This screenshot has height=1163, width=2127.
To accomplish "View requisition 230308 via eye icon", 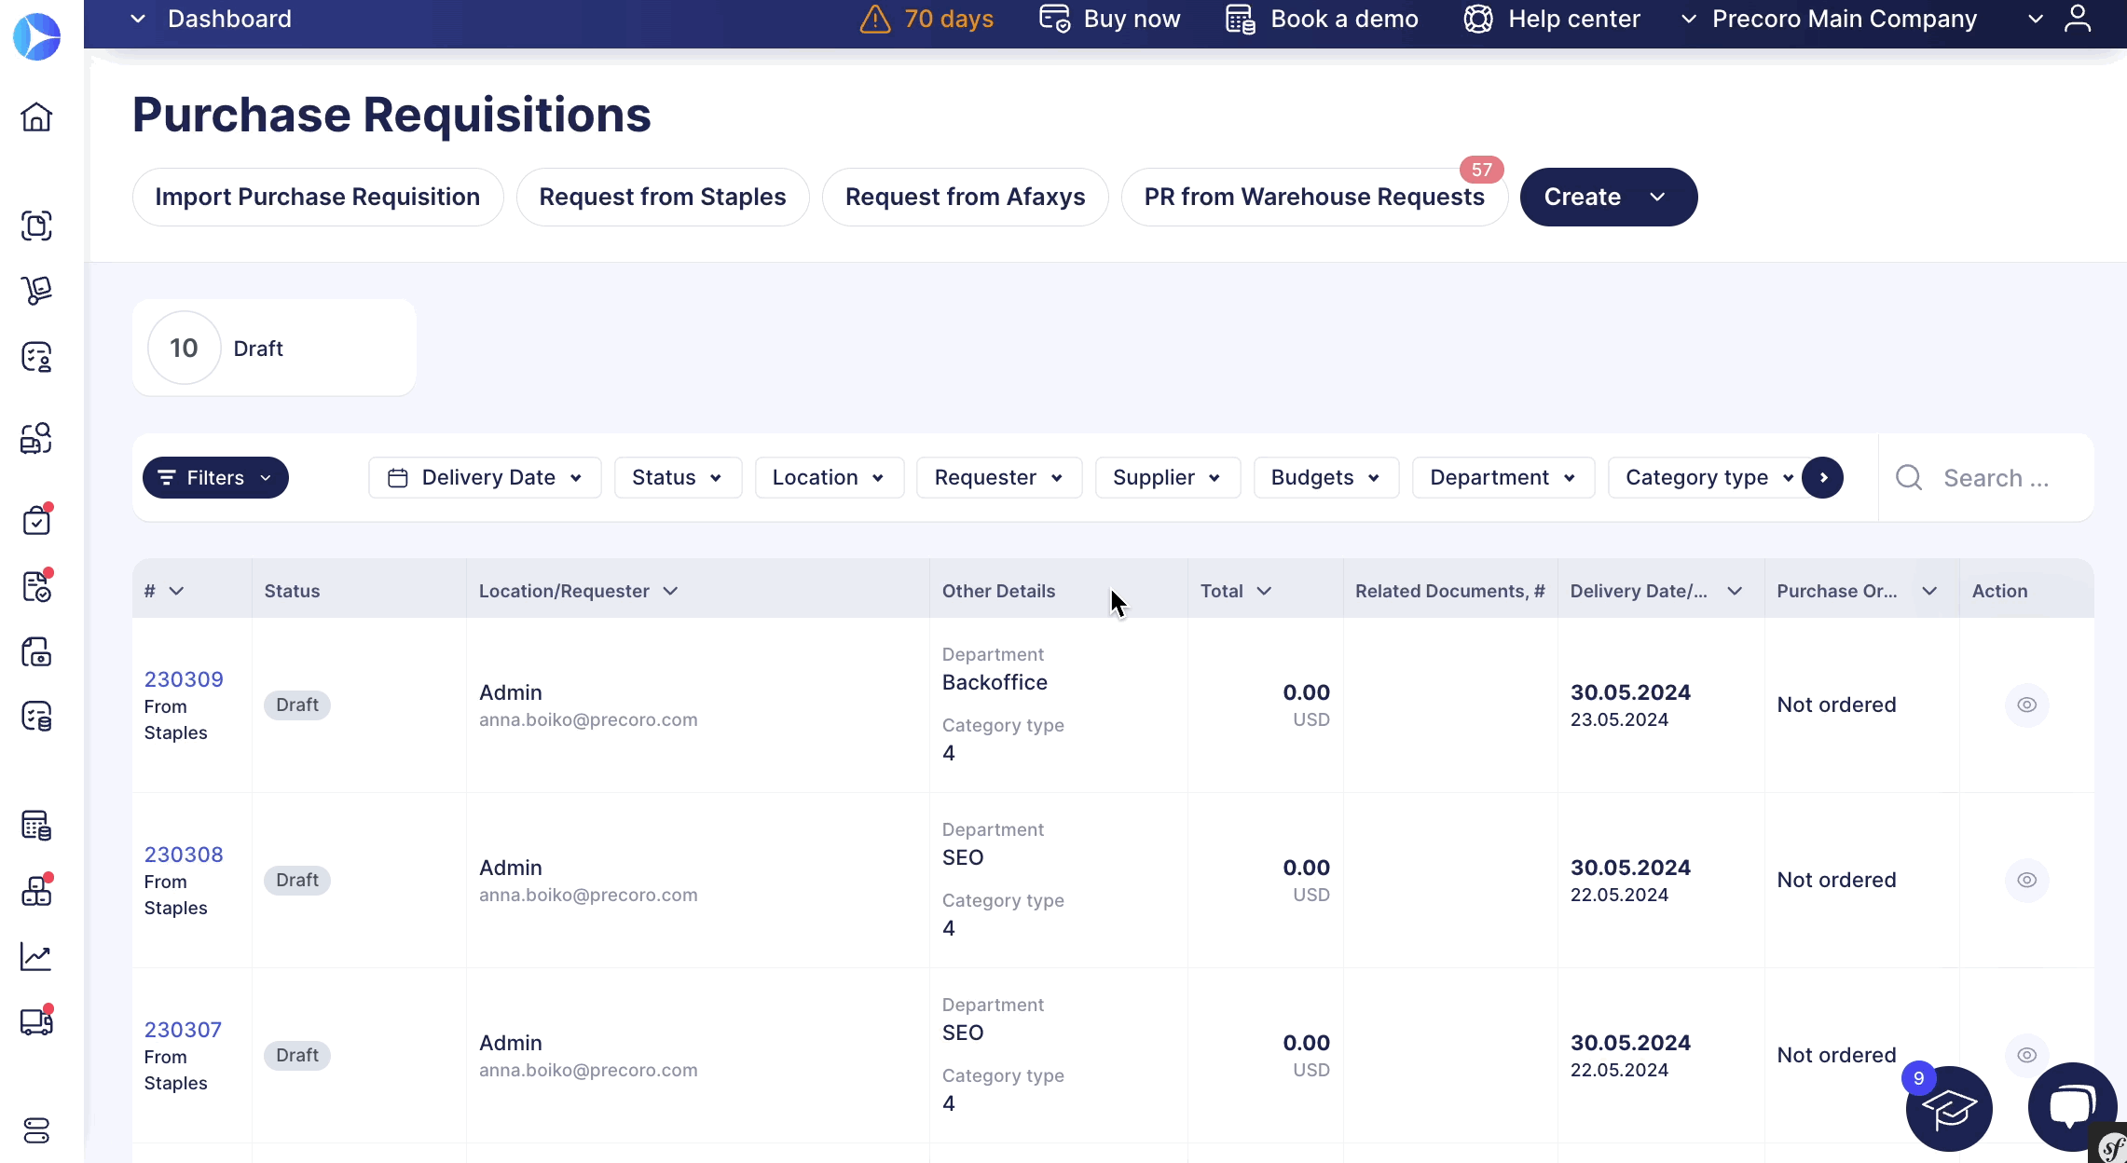I will (2026, 880).
